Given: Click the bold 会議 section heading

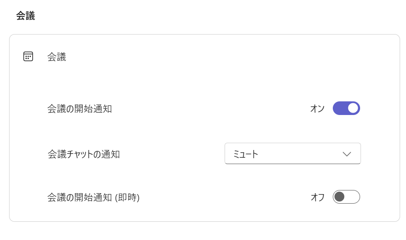Looking at the screenshot, I should [25, 16].
